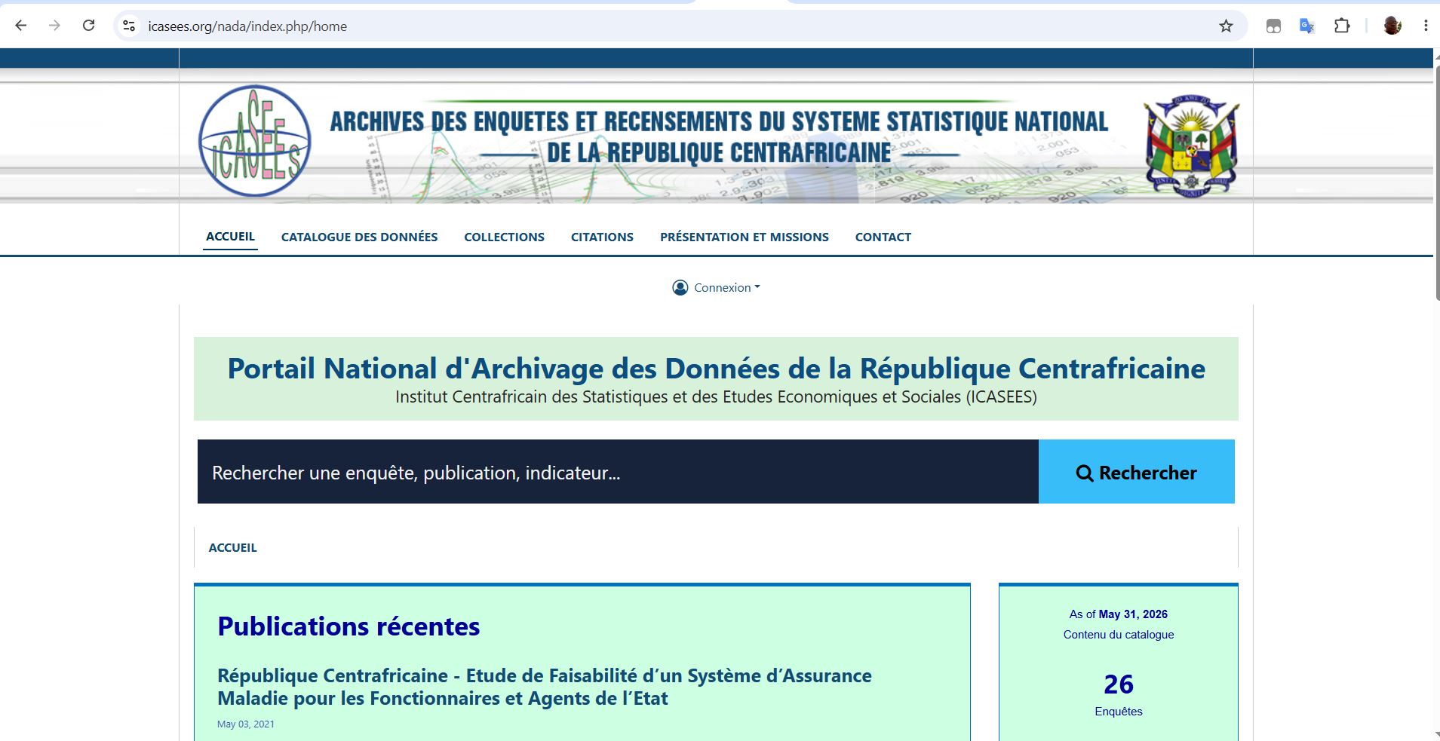Open the Chrome profile avatar

(x=1392, y=26)
